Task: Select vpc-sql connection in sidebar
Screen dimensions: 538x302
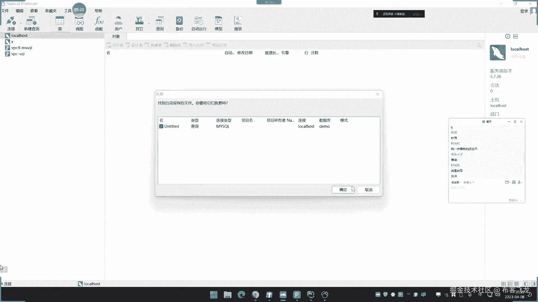Action: 18,54
